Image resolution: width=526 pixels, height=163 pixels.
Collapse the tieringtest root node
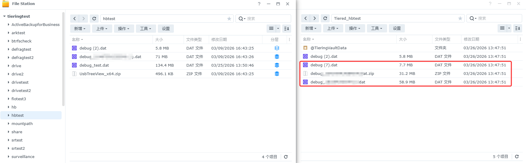point(4,16)
